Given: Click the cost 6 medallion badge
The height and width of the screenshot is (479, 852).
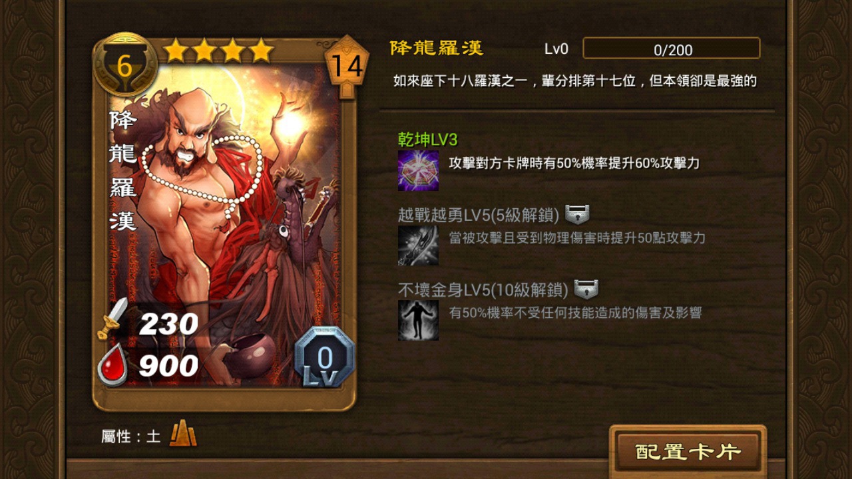Looking at the screenshot, I should point(124,65).
